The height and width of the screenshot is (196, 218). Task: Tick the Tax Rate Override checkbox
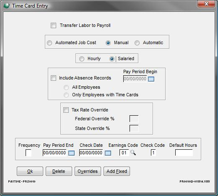(x=66, y=110)
